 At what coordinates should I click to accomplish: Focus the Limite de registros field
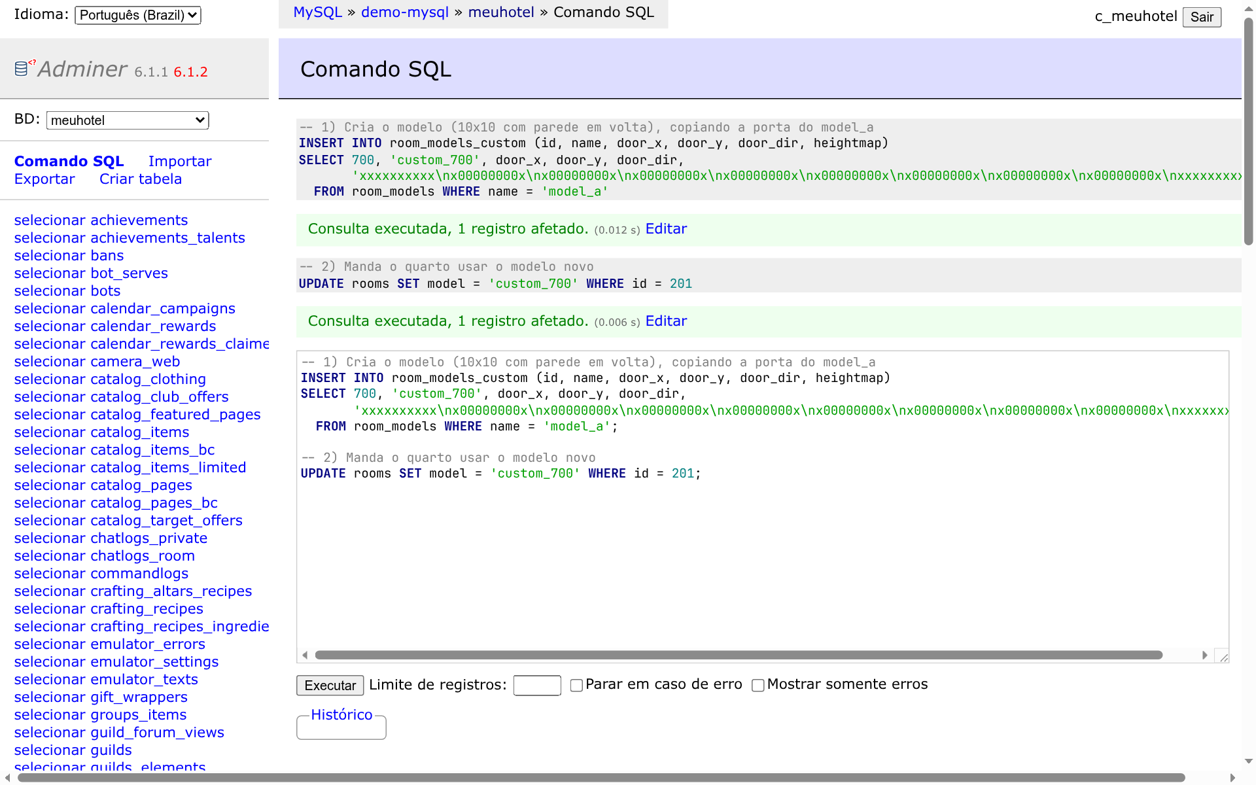(537, 685)
